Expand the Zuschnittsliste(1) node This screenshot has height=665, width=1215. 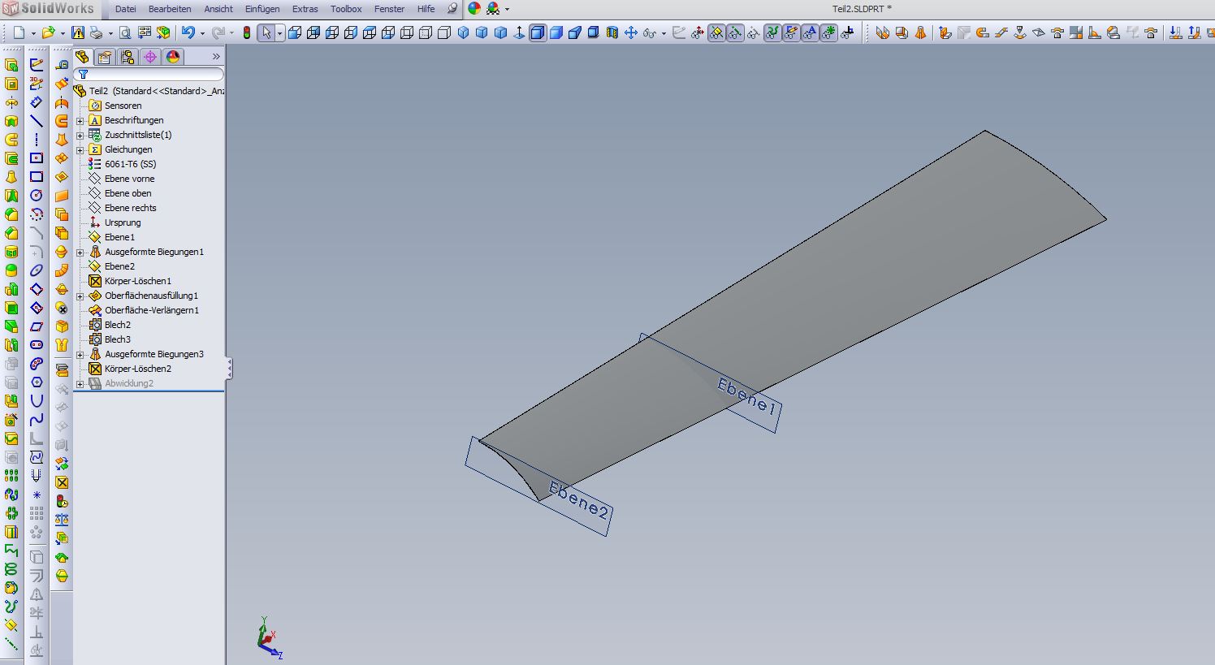80,135
